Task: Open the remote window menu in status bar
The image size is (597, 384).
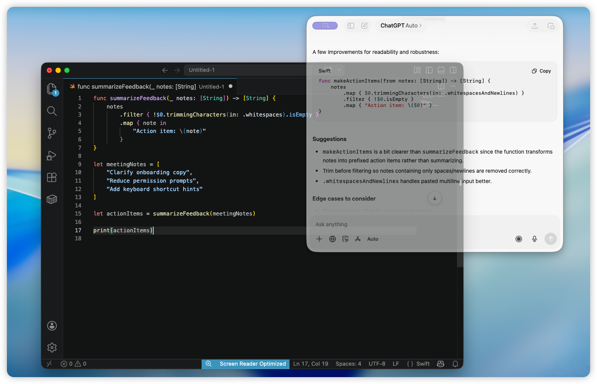Action: (49, 364)
